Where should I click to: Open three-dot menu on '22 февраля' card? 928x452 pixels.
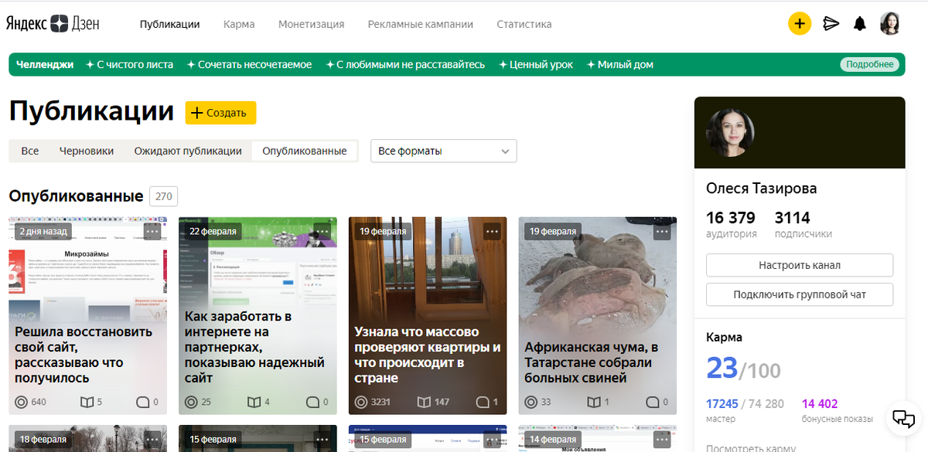322,231
